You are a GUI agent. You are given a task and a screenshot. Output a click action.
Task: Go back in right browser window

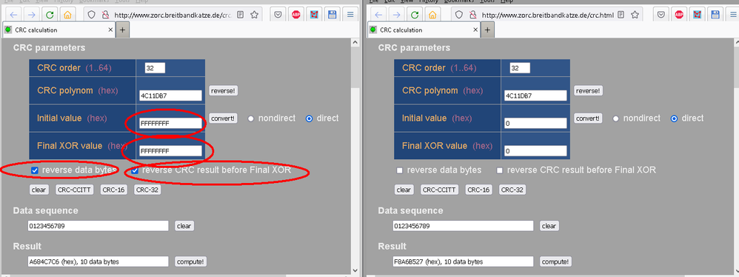pos(379,14)
